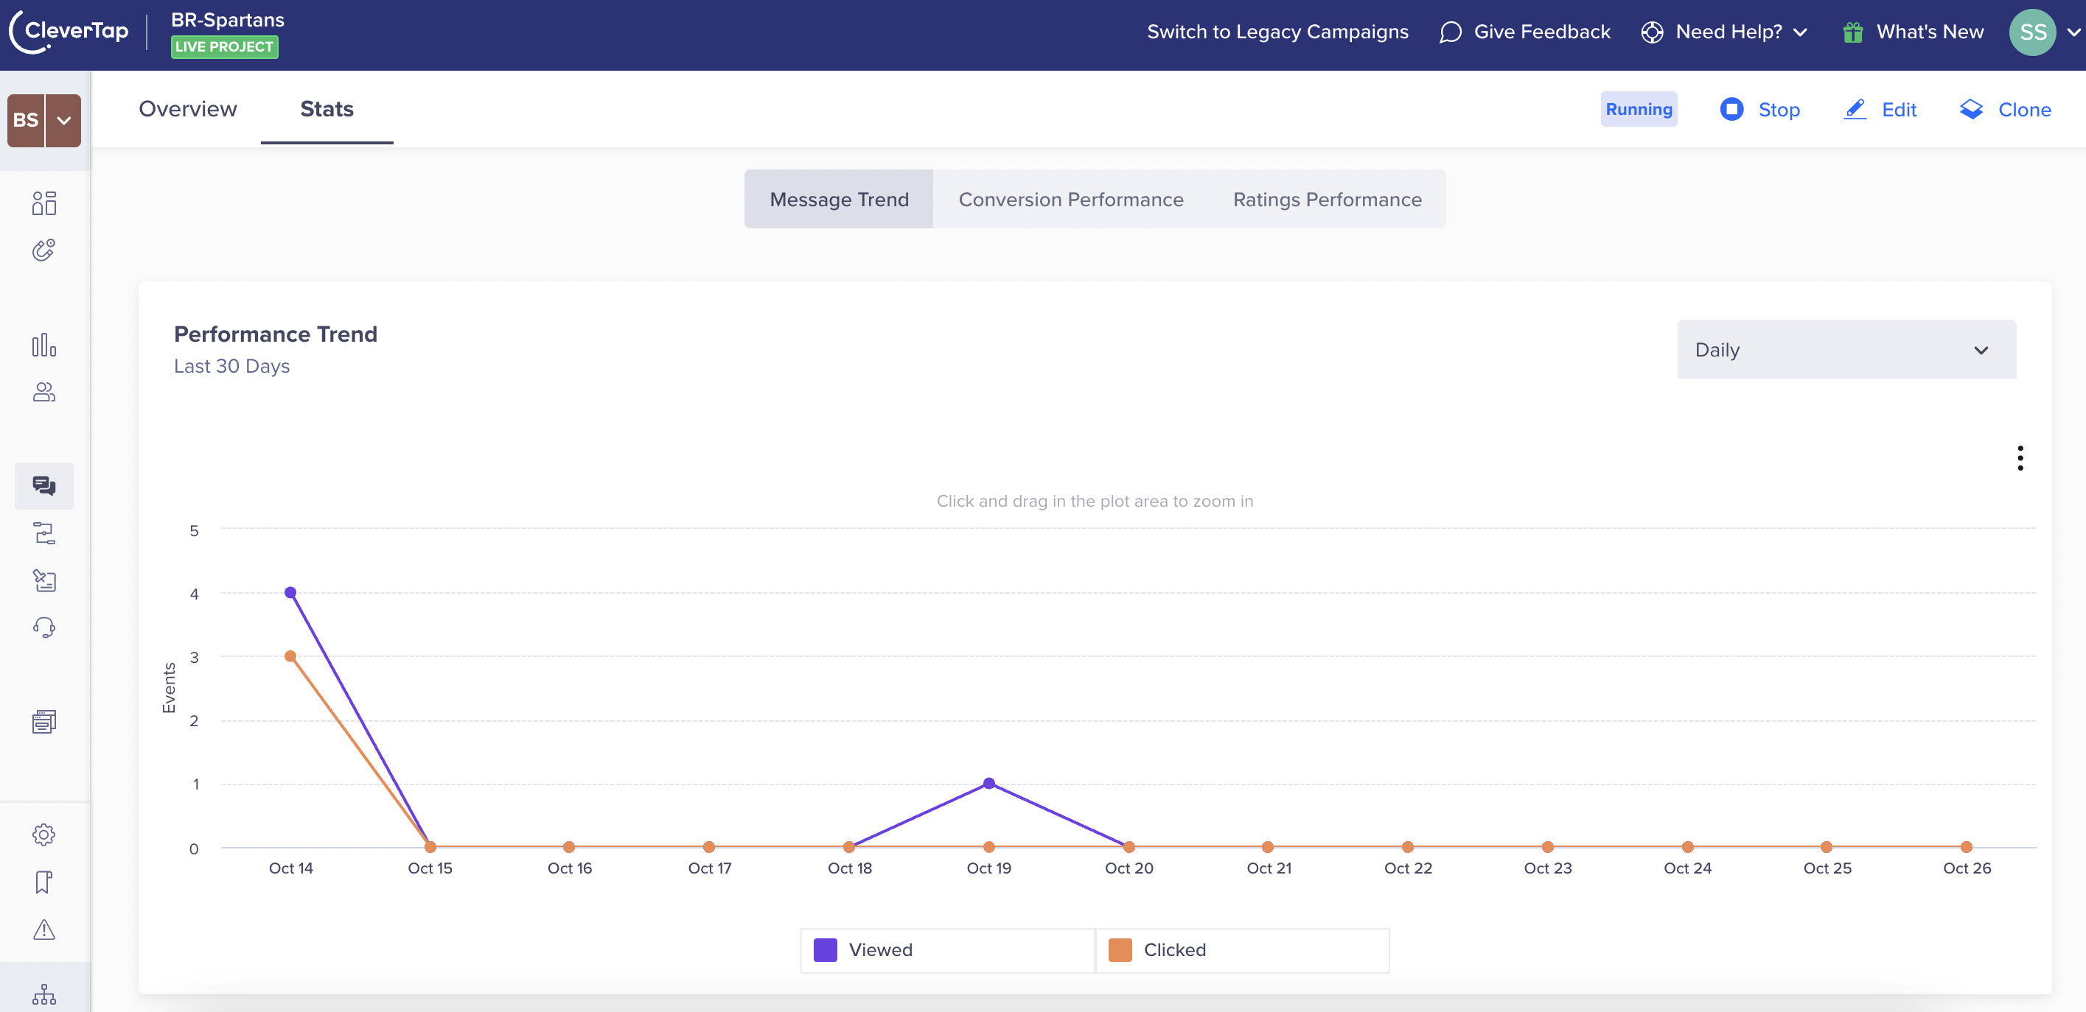Click the Give Feedback link

(1542, 32)
